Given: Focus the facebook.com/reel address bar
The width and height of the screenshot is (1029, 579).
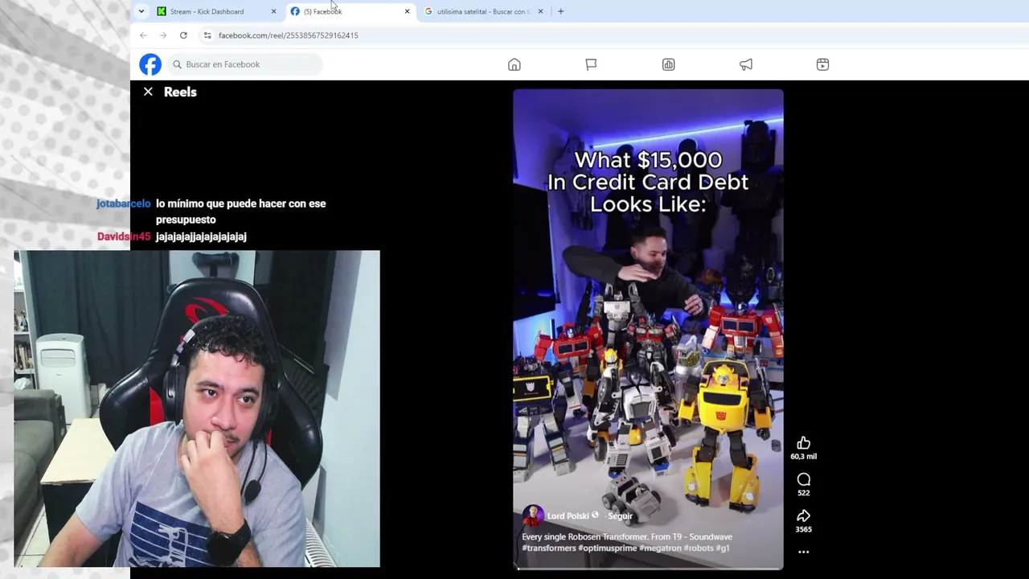Looking at the screenshot, I should 289,35.
